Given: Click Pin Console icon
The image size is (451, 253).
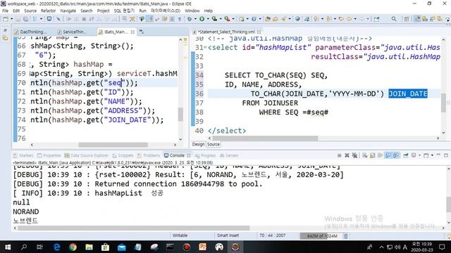Looking at the screenshot, I should coord(406,155).
